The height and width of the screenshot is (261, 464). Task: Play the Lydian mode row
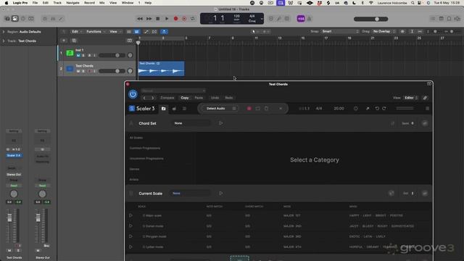pos(130,246)
